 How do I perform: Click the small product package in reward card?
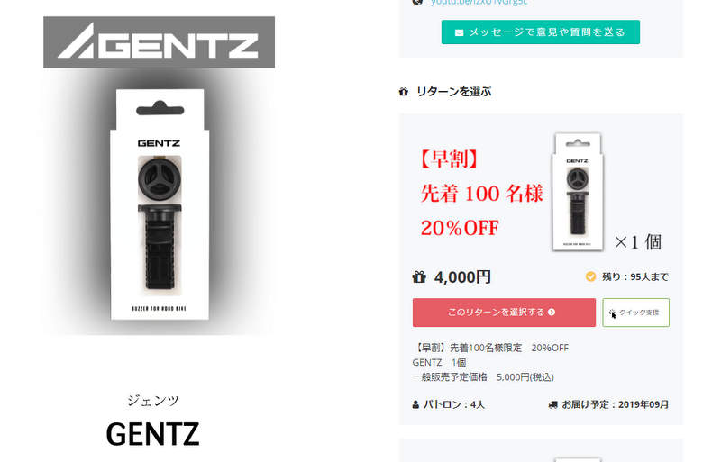click(578, 192)
